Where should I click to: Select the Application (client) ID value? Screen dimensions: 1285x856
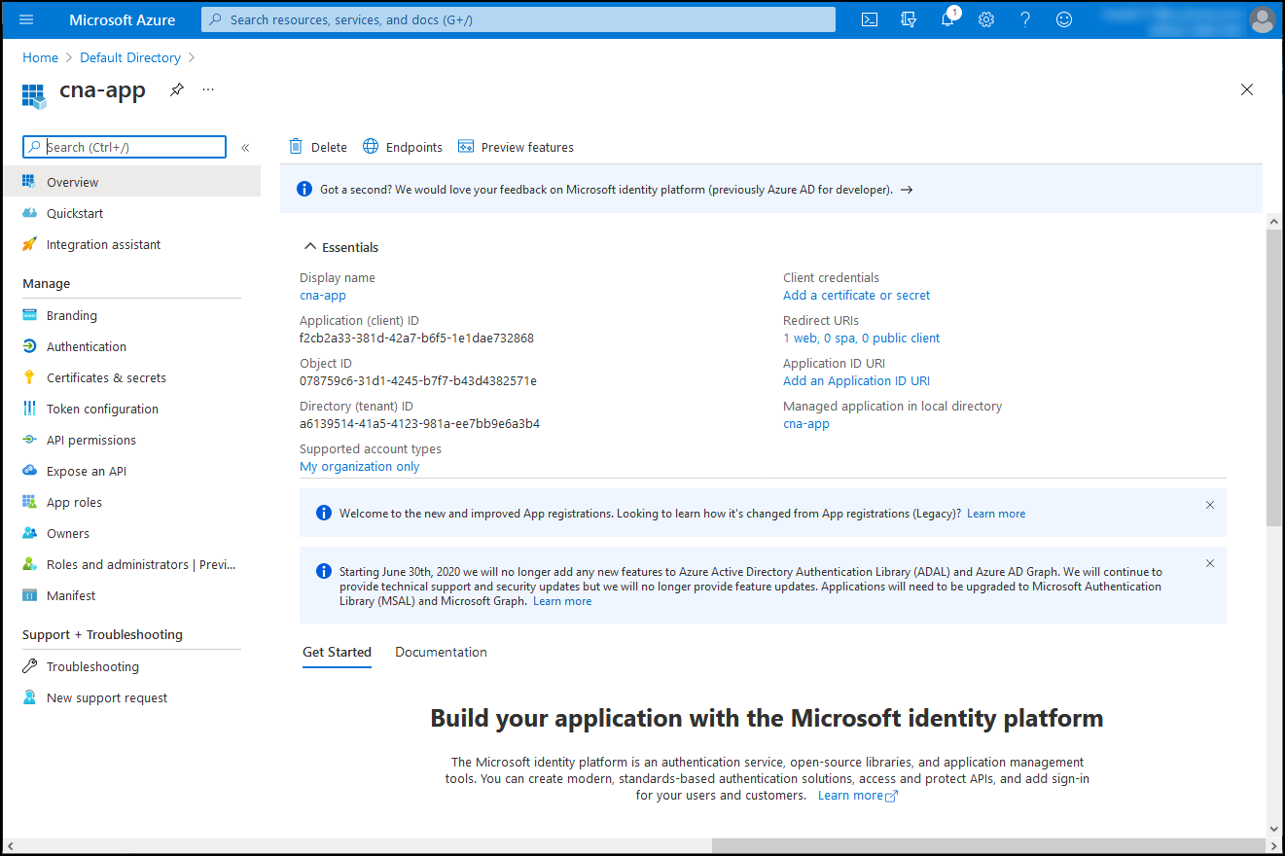tap(416, 339)
